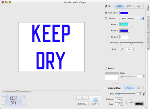Select the shadow mode icon
The height and width of the screenshot is (109, 150).
coord(129,88)
